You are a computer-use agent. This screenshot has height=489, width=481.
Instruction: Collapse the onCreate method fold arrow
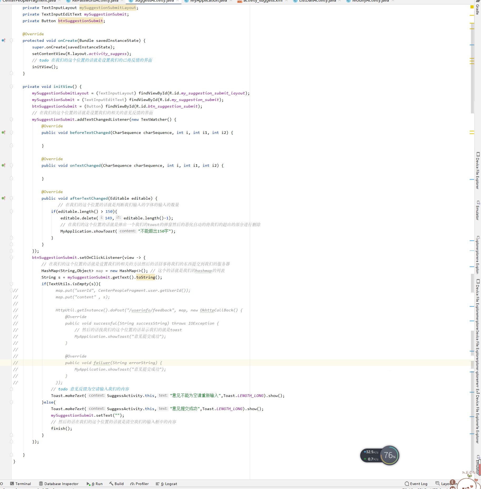point(11,40)
